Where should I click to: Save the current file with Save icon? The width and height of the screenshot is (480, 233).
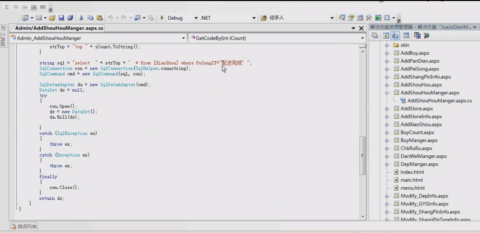61,18
